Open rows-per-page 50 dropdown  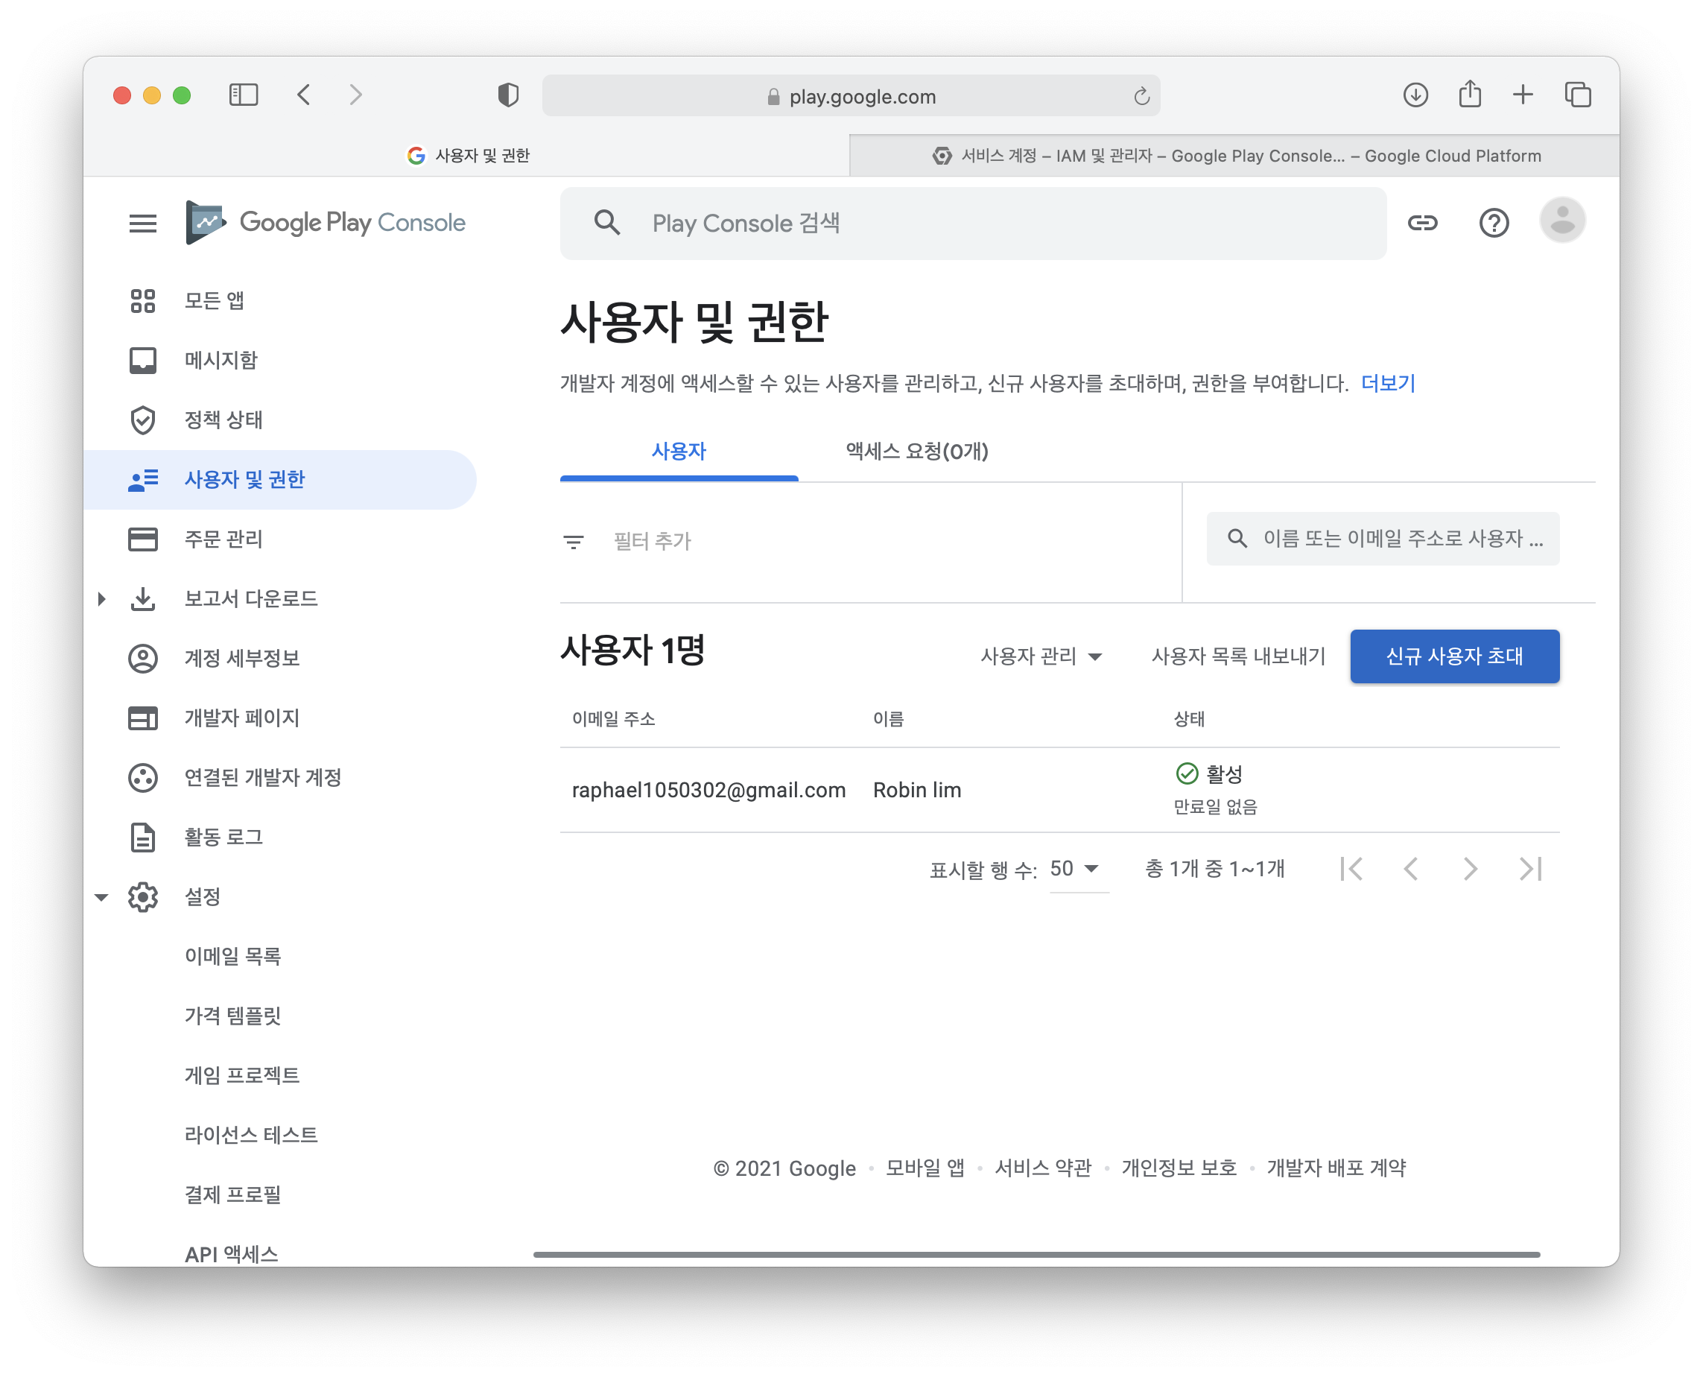tap(1076, 869)
